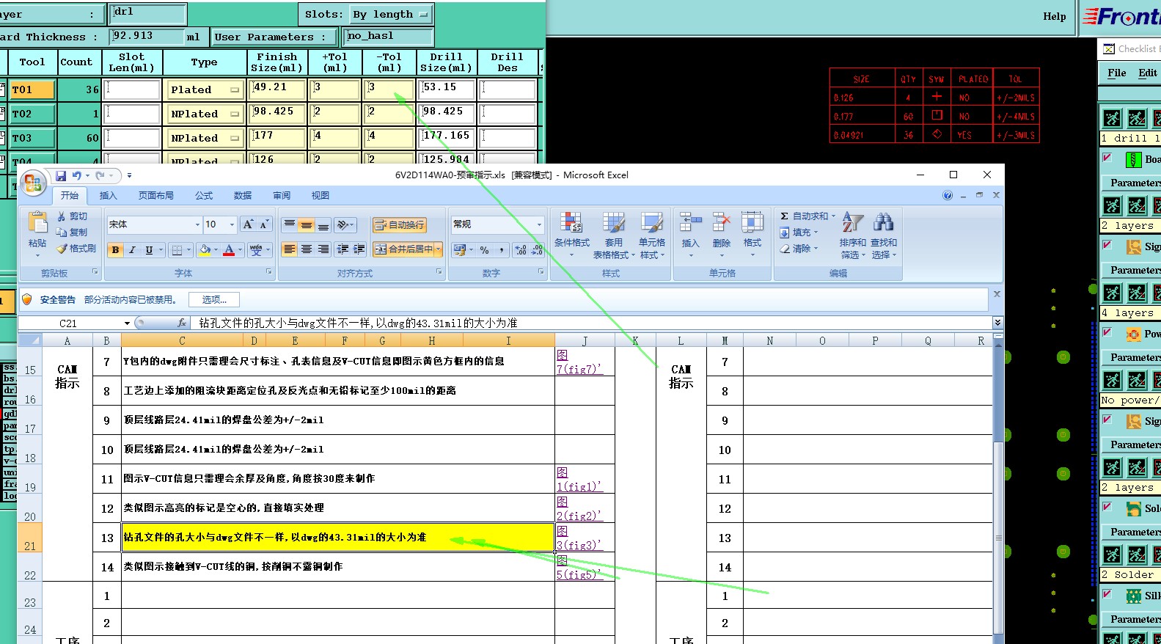This screenshot has height=644, width=1161.
Task: Click the Increase Font Size icon
Action: click(248, 224)
